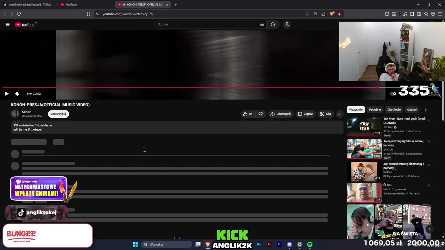
Task: Like the video with thumbs up
Action: tap(248, 114)
